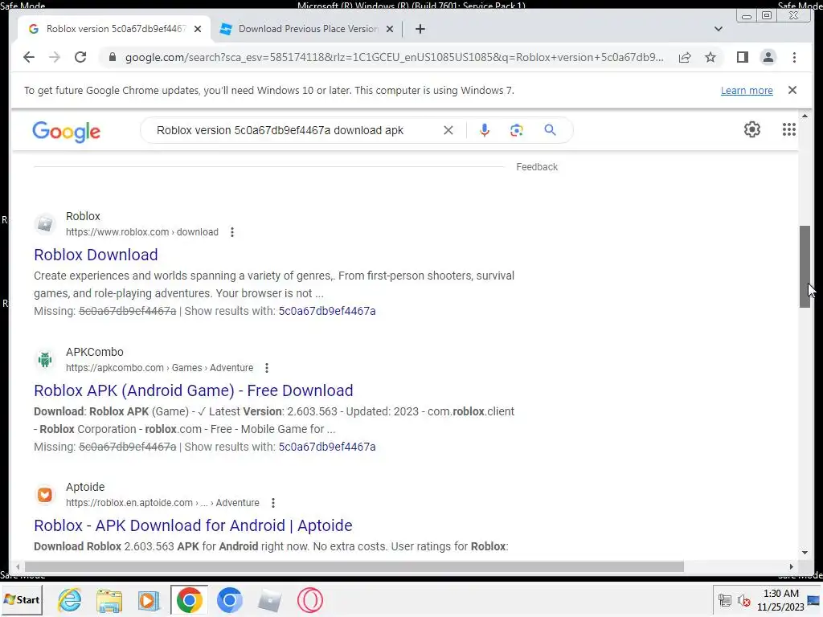Click the Roblox site favicon
823x617 pixels.
[x=45, y=224]
